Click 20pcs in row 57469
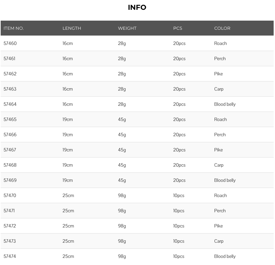 (179, 180)
